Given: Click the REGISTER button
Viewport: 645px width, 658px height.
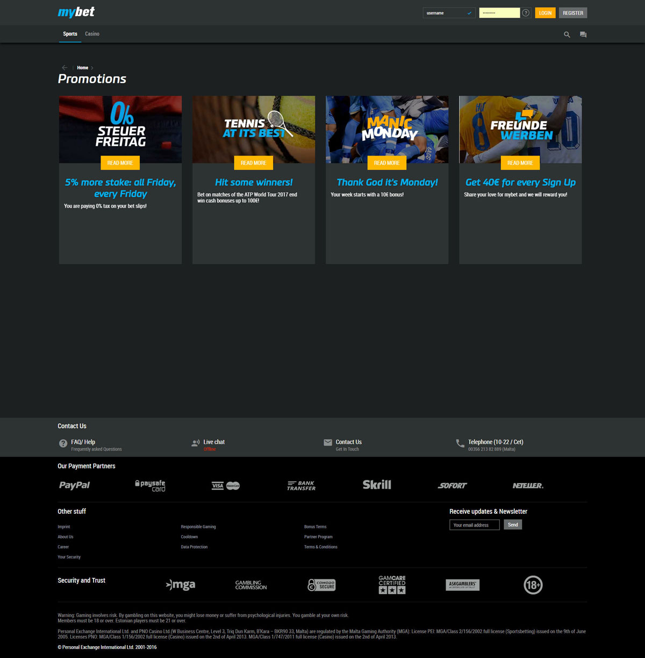Looking at the screenshot, I should tap(573, 13).
